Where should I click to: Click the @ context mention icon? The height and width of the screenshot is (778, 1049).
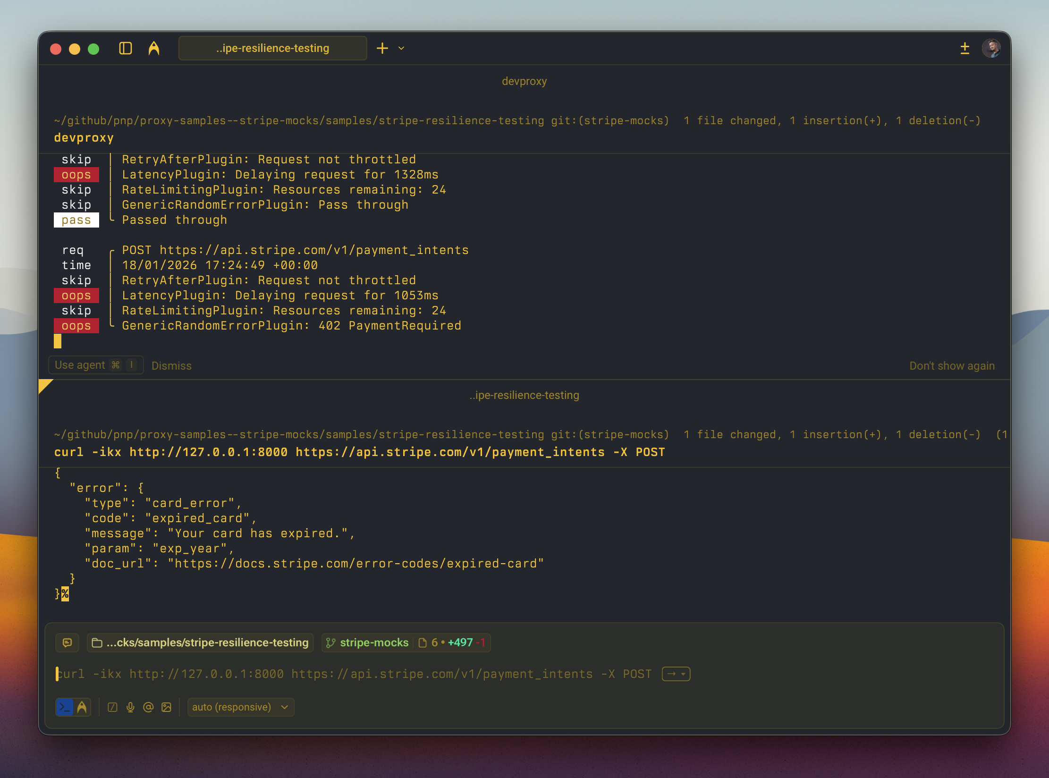click(148, 707)
